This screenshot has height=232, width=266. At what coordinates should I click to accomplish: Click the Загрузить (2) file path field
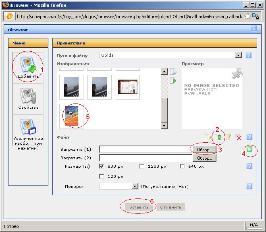(x=146, y=158)
